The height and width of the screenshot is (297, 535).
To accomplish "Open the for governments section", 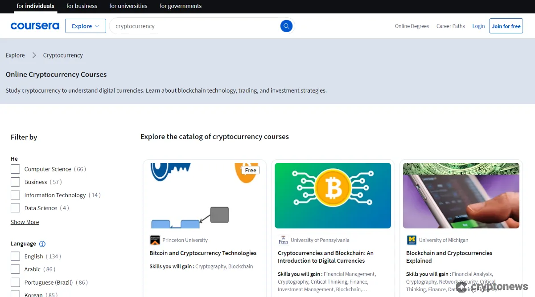I will pyautogui.click(x=180, y=6).
